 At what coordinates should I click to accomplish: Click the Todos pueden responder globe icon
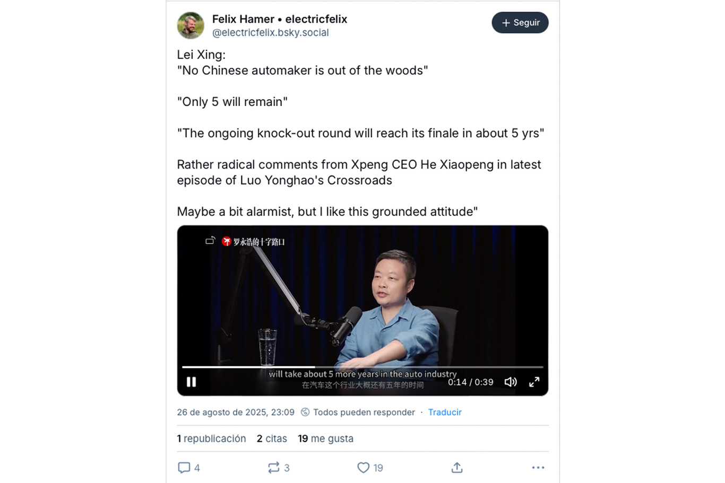[305, 412]
